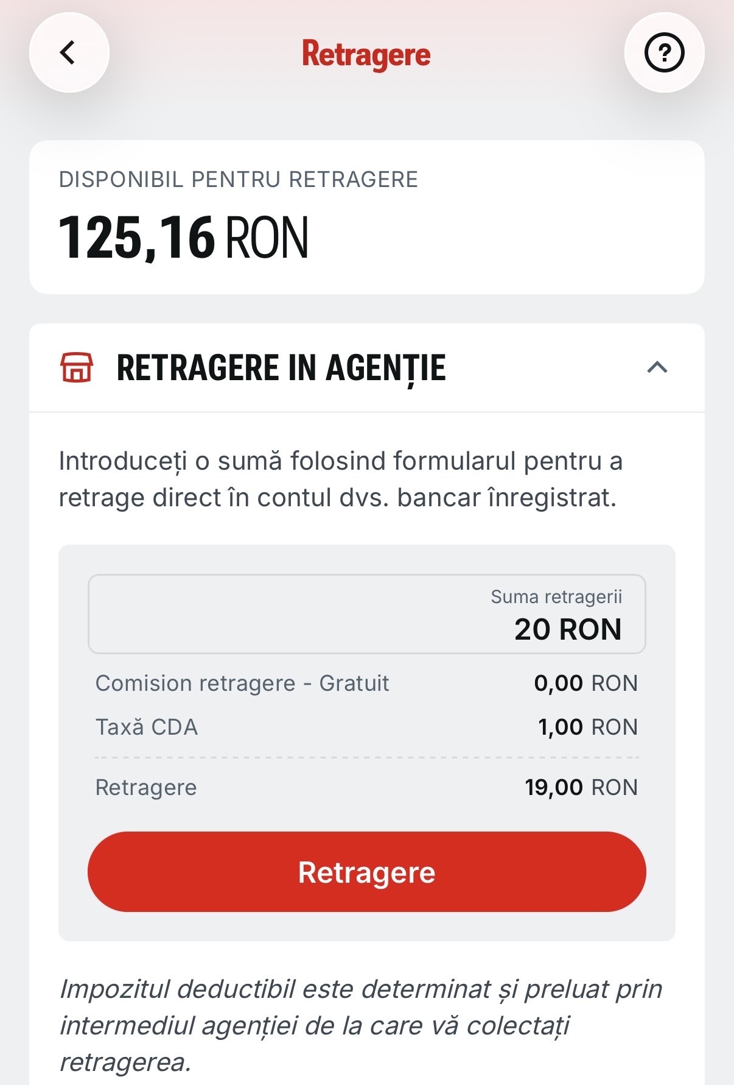The height and width of the screenshot is (1085, 734).
Task: Tap the Introduceți o sumă instruction text
Action: pyautogui.click(x=341, y=479)
